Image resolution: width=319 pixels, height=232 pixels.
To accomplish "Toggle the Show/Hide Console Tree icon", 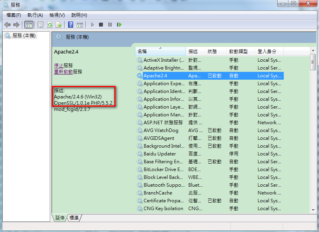I will pyautogui.click(x=29, y=25).
